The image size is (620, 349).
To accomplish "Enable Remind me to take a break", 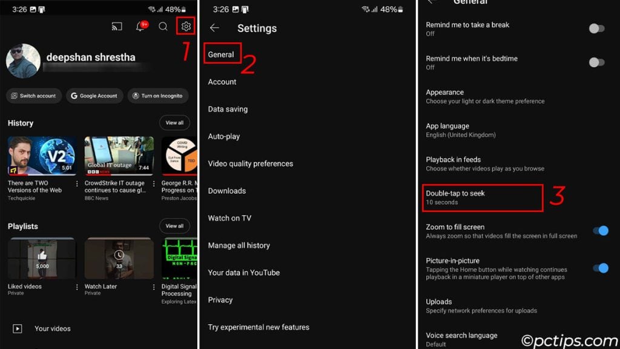I will [x=596, y=28].
